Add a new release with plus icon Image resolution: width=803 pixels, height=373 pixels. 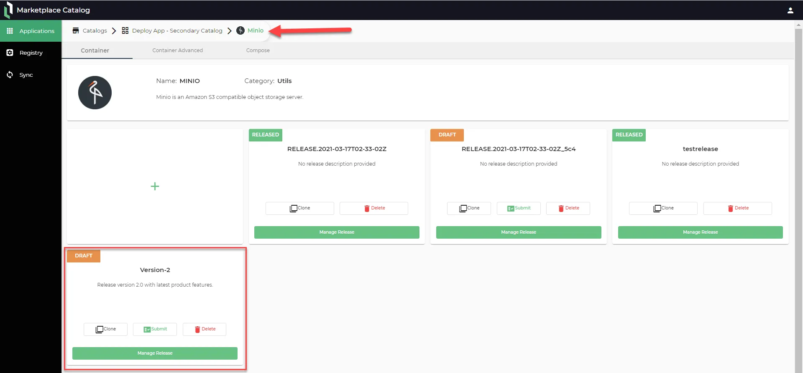[155, 186]
